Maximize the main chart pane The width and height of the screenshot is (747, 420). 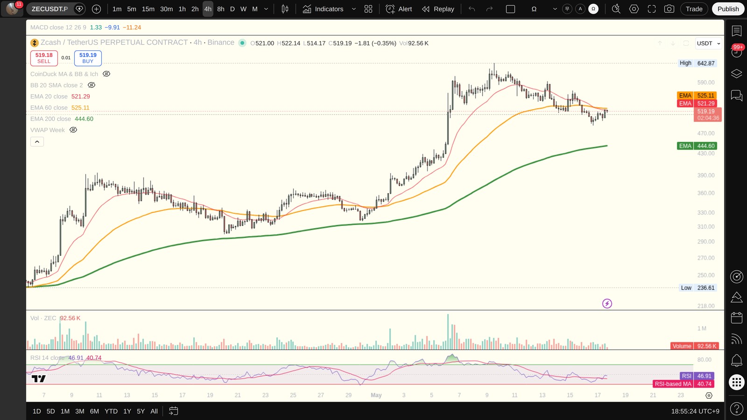point(686,43)
